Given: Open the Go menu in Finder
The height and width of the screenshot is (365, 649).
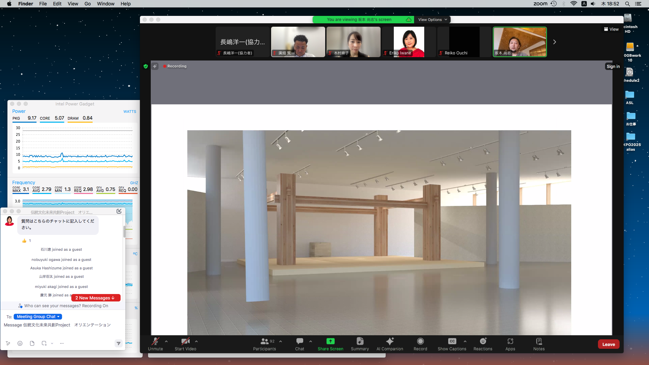Looking at the screenshot, I should [x=88, y=4].
